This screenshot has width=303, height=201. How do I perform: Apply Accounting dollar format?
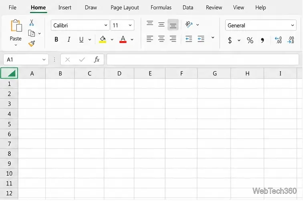[x=230, y=40]
